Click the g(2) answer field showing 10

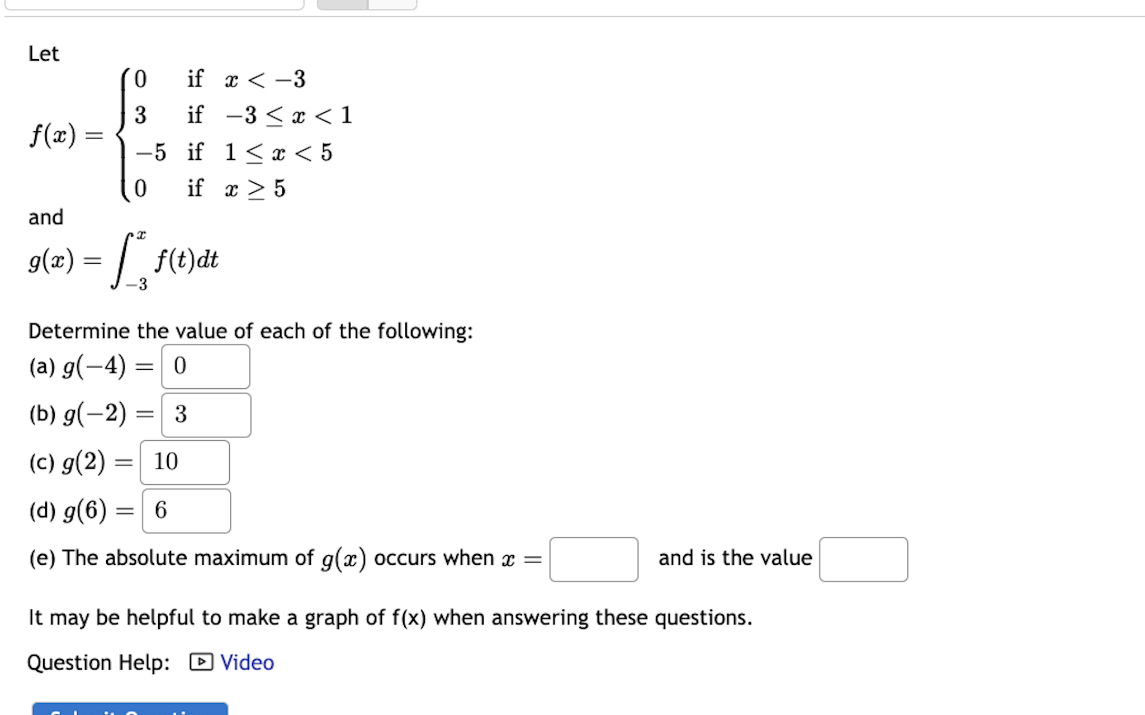click(x=185, y=463)
